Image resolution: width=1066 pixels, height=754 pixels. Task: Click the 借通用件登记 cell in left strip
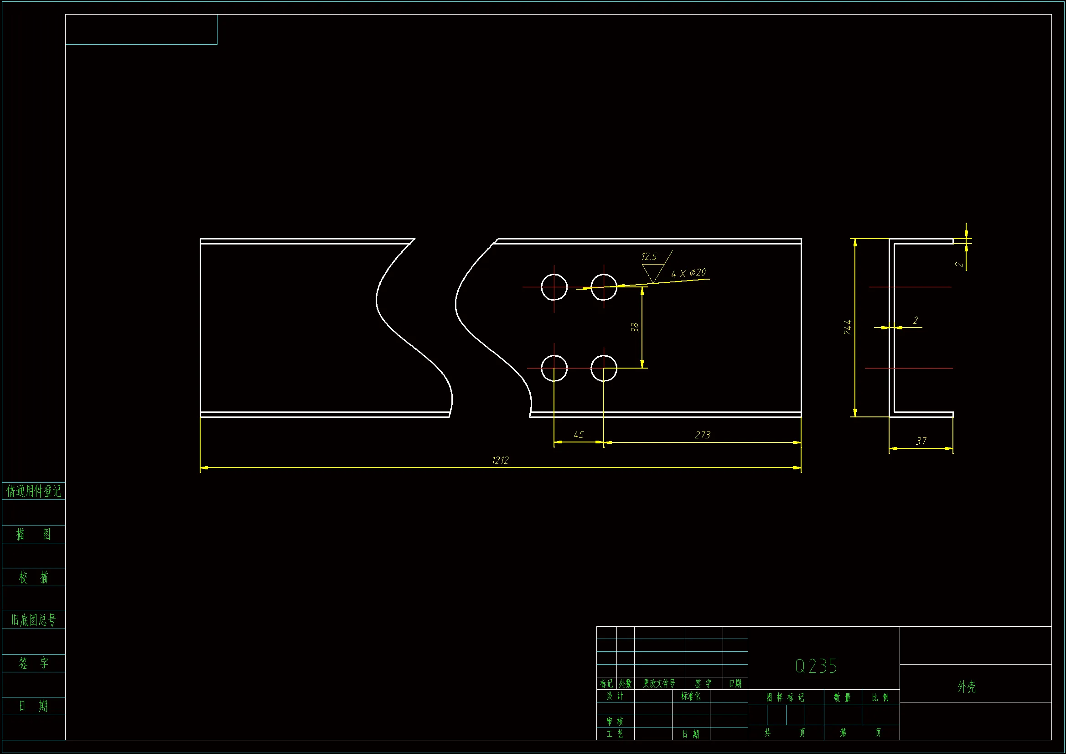[33, 491]
